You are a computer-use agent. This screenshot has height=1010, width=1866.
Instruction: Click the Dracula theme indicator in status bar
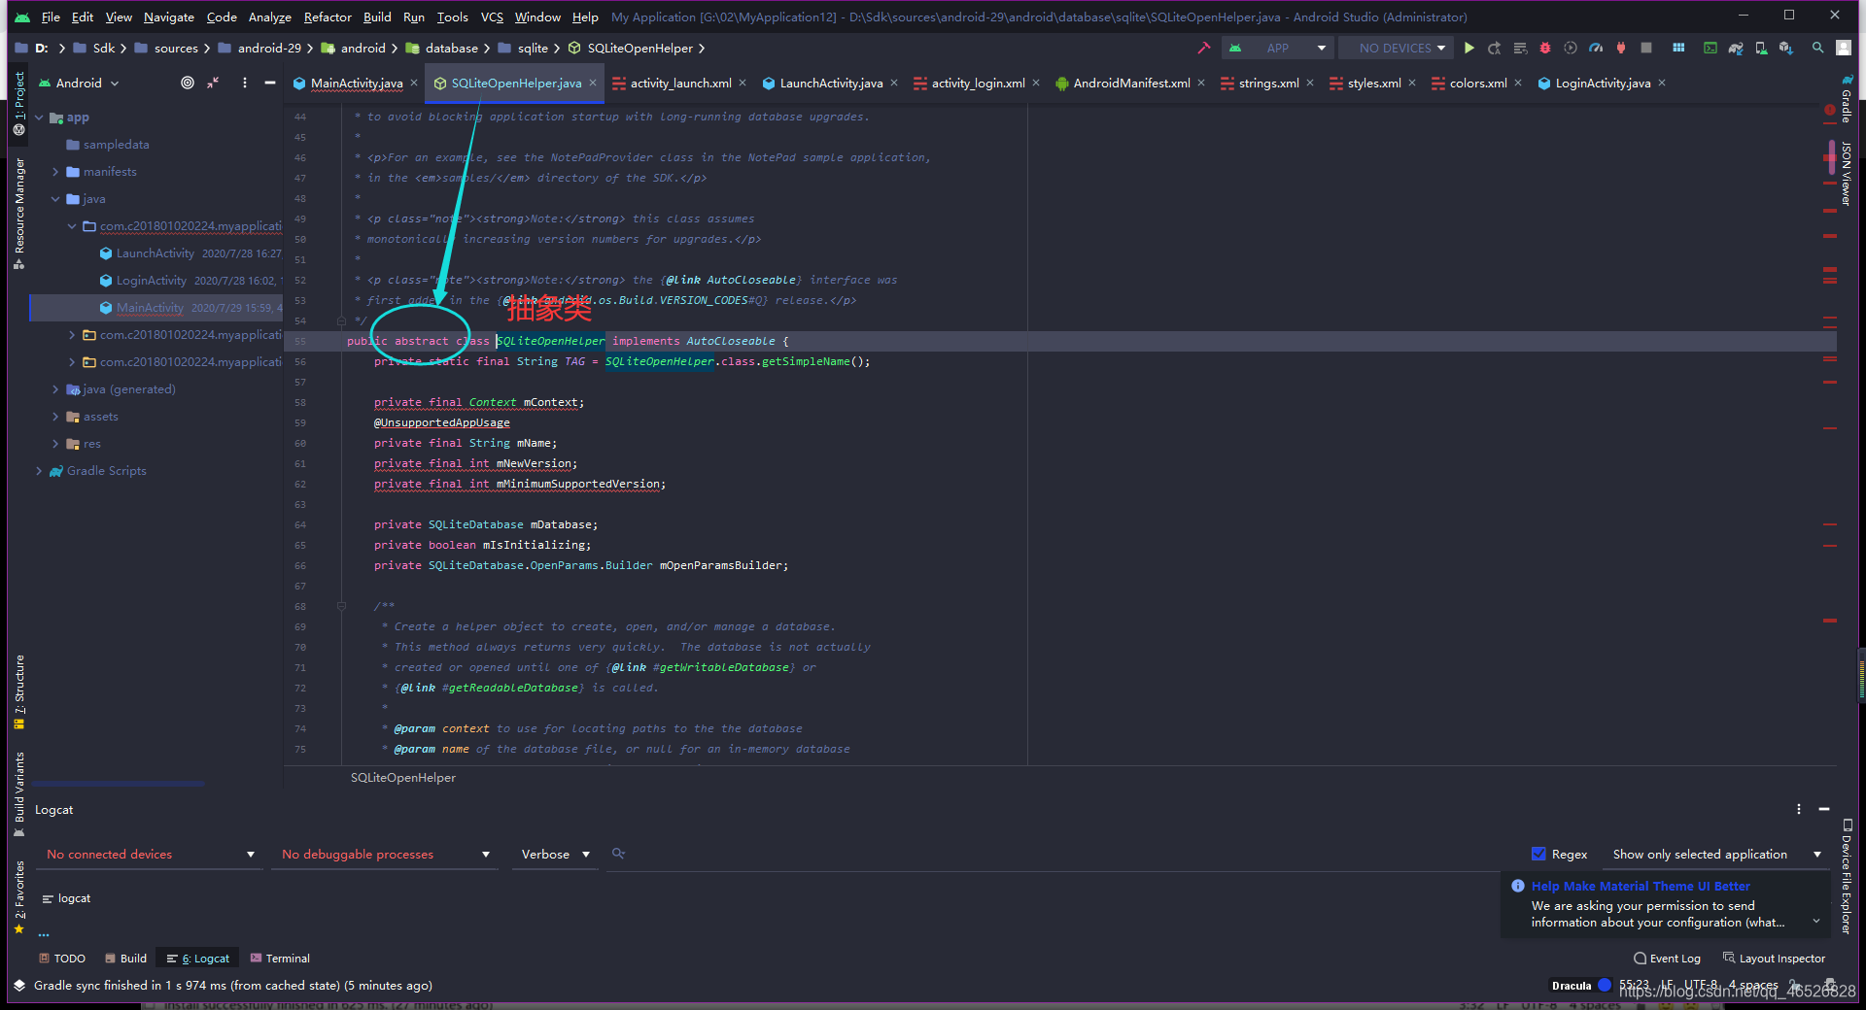(x=1572, y=986)
